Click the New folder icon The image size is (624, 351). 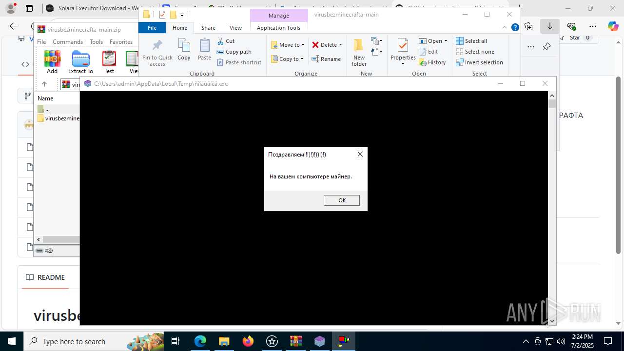[x=359, y=53]
